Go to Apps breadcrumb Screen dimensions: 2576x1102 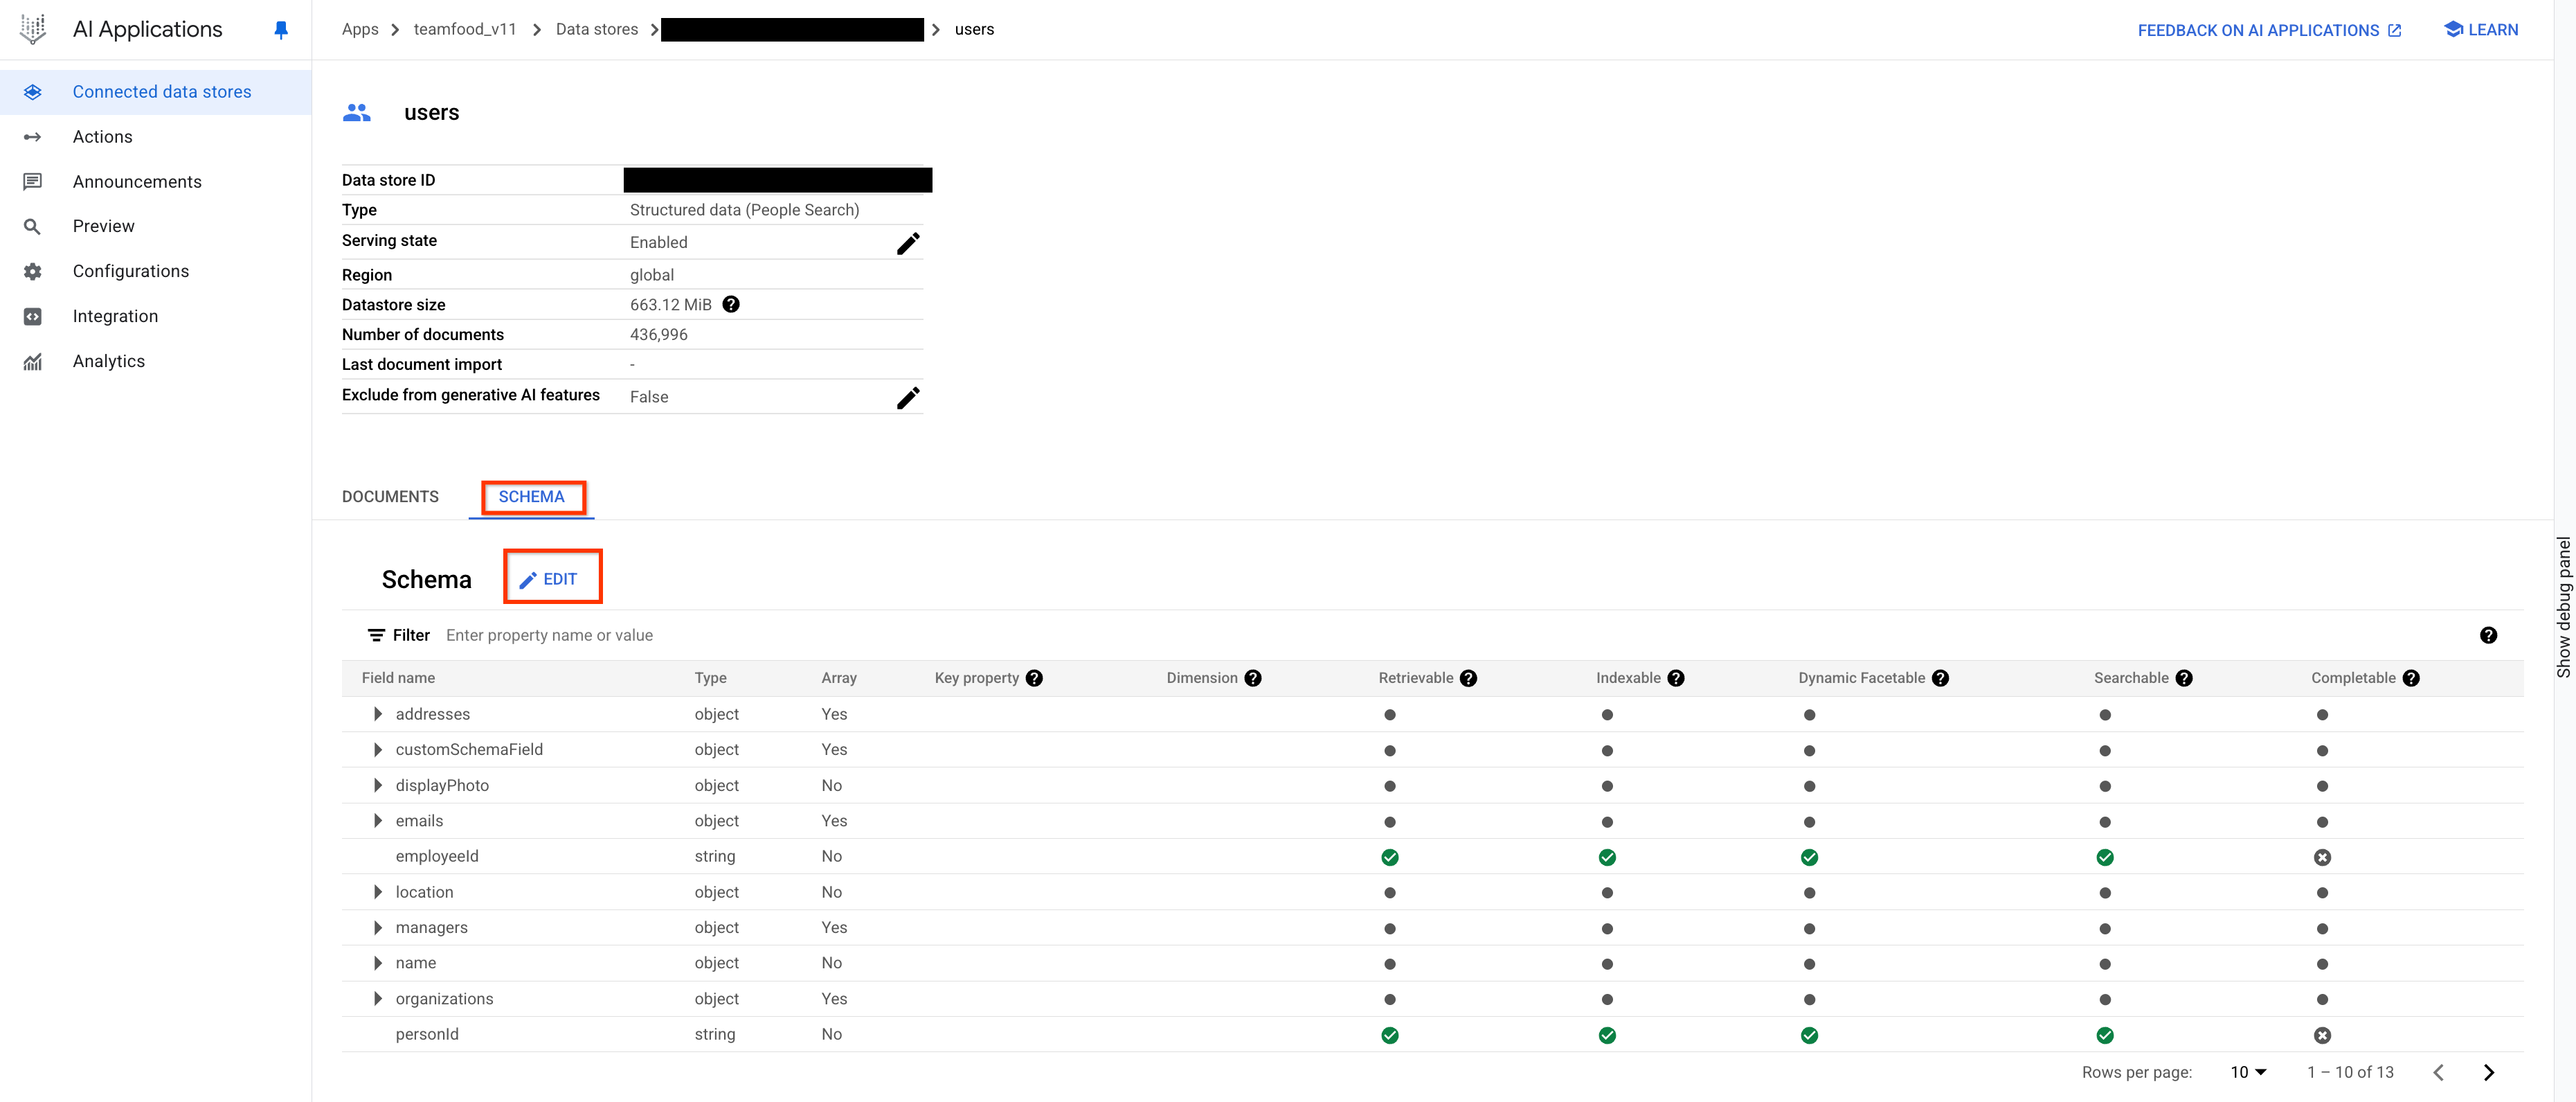360,29
